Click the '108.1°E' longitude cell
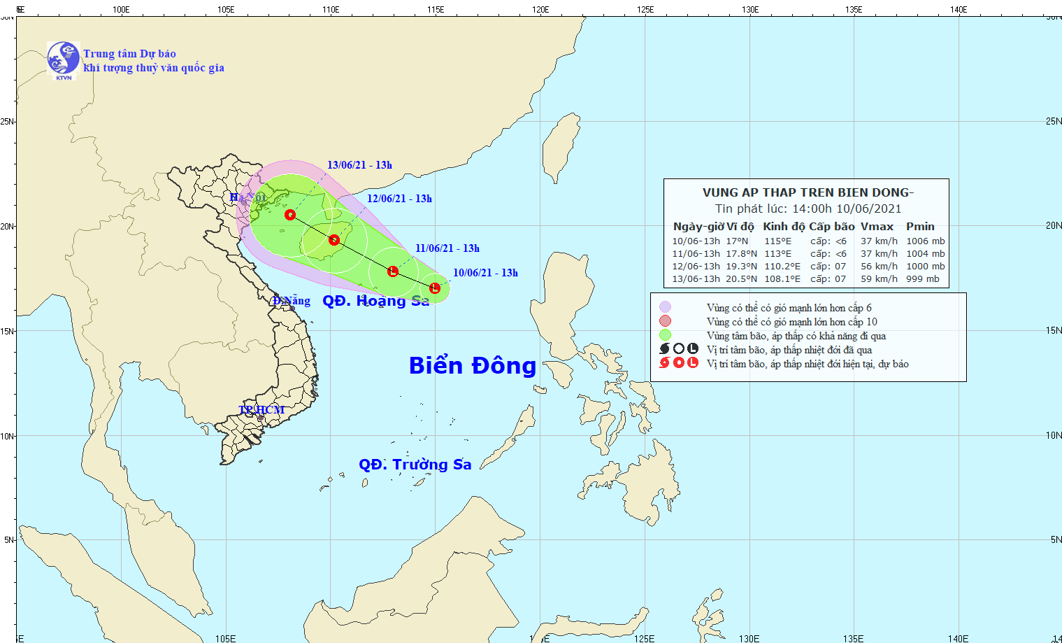The image size is (1062, 643). (x=782, y=279)
